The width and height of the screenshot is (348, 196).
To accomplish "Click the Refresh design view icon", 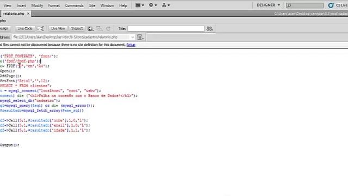I will click(x=108, y=29).
